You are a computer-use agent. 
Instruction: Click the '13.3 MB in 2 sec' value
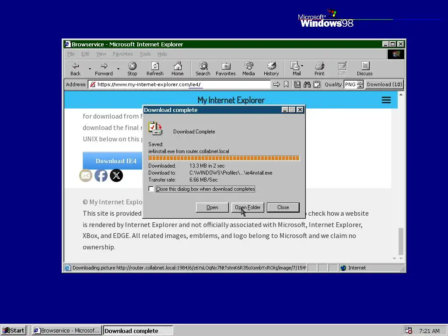point(207,166)
